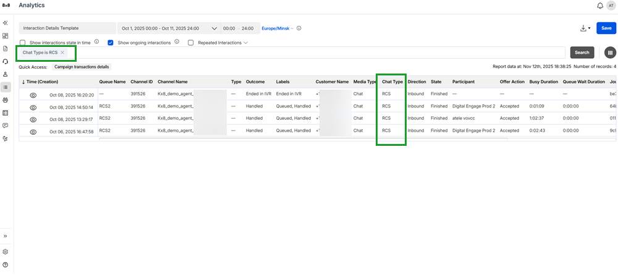Remove the Chat Type is RCS filter

coord(62,53)
